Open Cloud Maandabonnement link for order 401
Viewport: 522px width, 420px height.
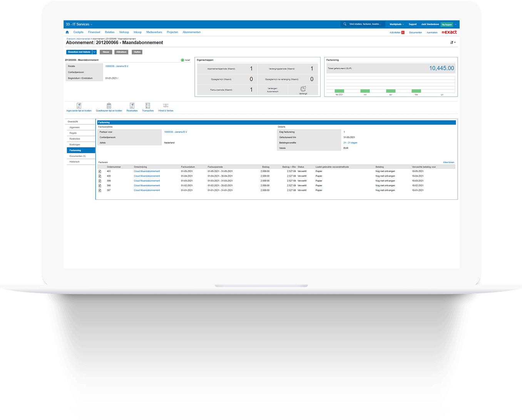point(147,171)
